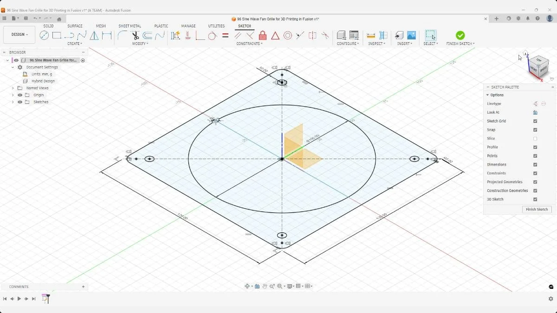Switch to the SHEET METAL tab

coord(130,26)
